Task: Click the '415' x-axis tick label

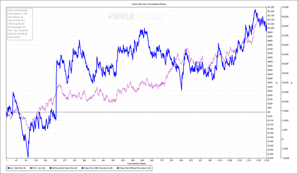Action: (94, 160)
